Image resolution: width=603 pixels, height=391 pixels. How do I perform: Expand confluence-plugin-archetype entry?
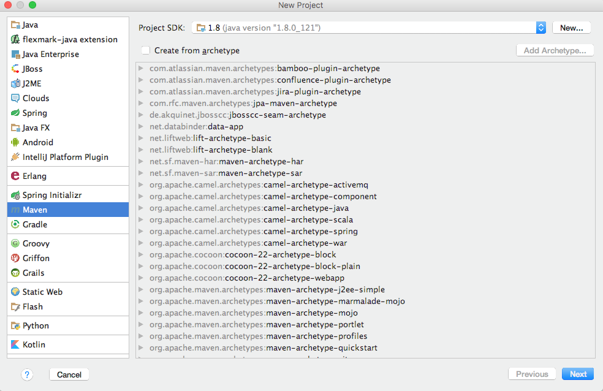[141, 80]
